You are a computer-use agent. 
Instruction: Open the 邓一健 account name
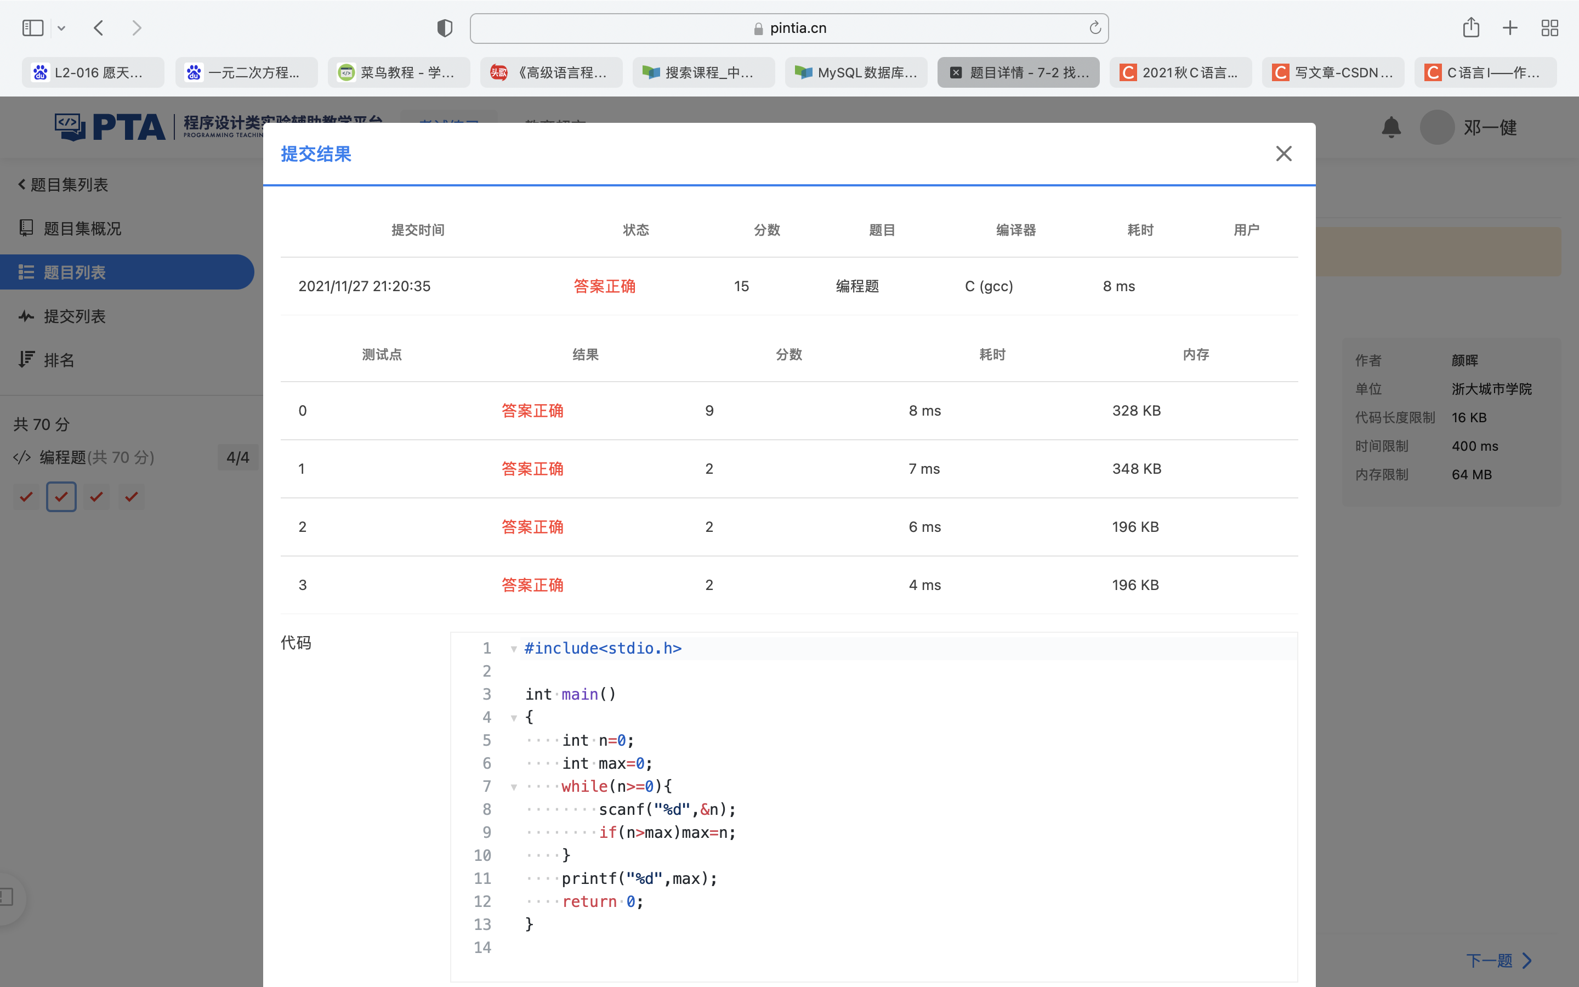tap(1490, 127)
